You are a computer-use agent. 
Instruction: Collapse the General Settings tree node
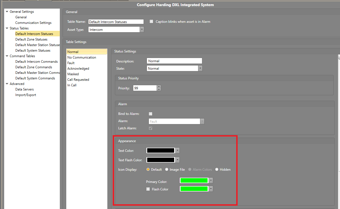tap(7, 12)
